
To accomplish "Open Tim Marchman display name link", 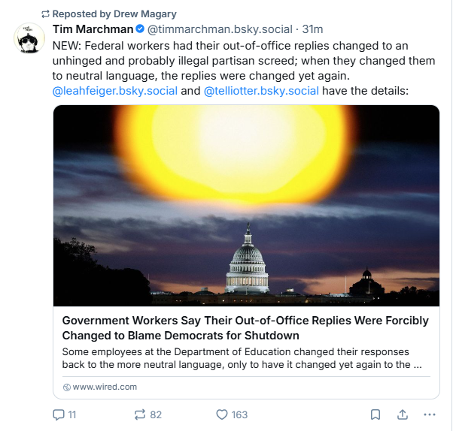I will coord(92,30).
